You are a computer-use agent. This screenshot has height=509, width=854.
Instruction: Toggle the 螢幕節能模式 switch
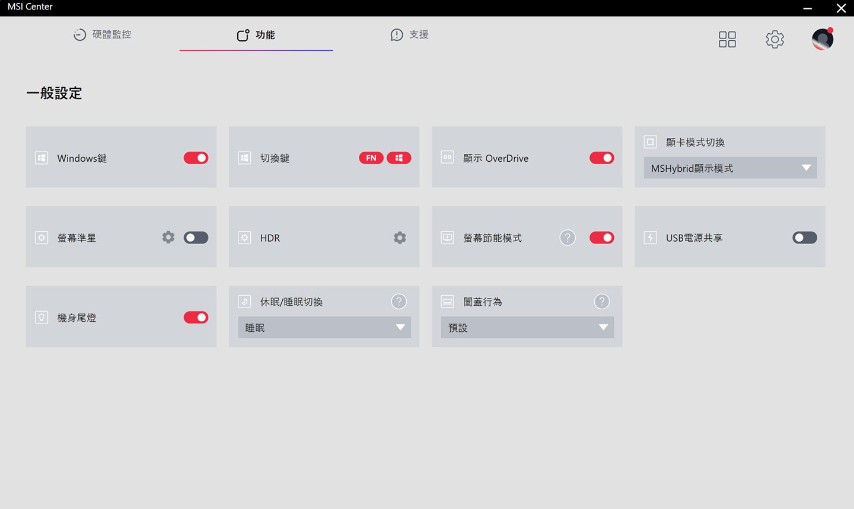(601, 238)
